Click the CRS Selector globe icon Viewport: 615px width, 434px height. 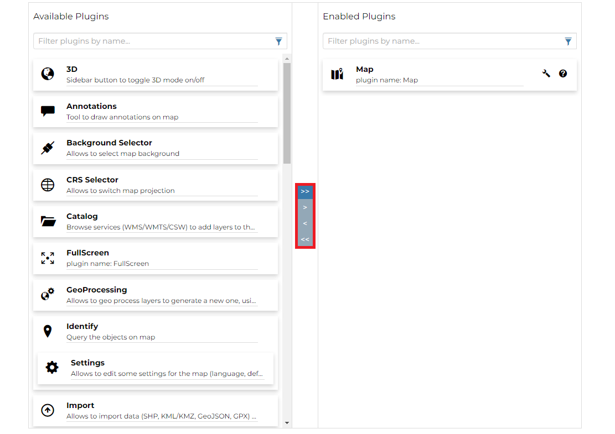coord(48,184)
